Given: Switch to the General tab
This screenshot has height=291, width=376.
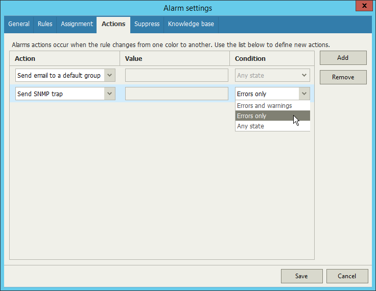Looking at the screenshot, I should tap(19, 24).
